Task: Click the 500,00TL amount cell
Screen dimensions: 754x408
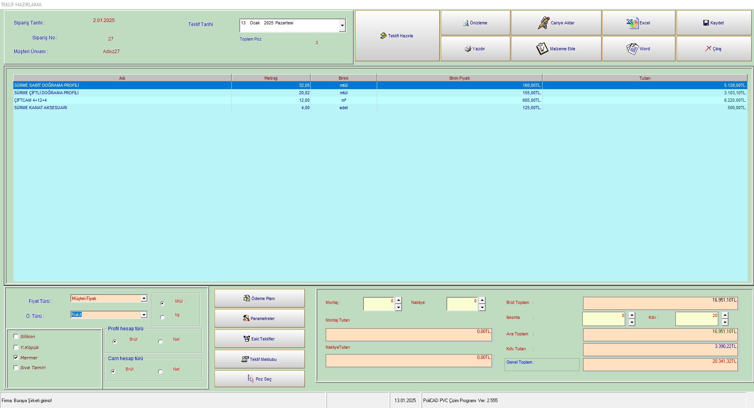Action: (644, 108)
